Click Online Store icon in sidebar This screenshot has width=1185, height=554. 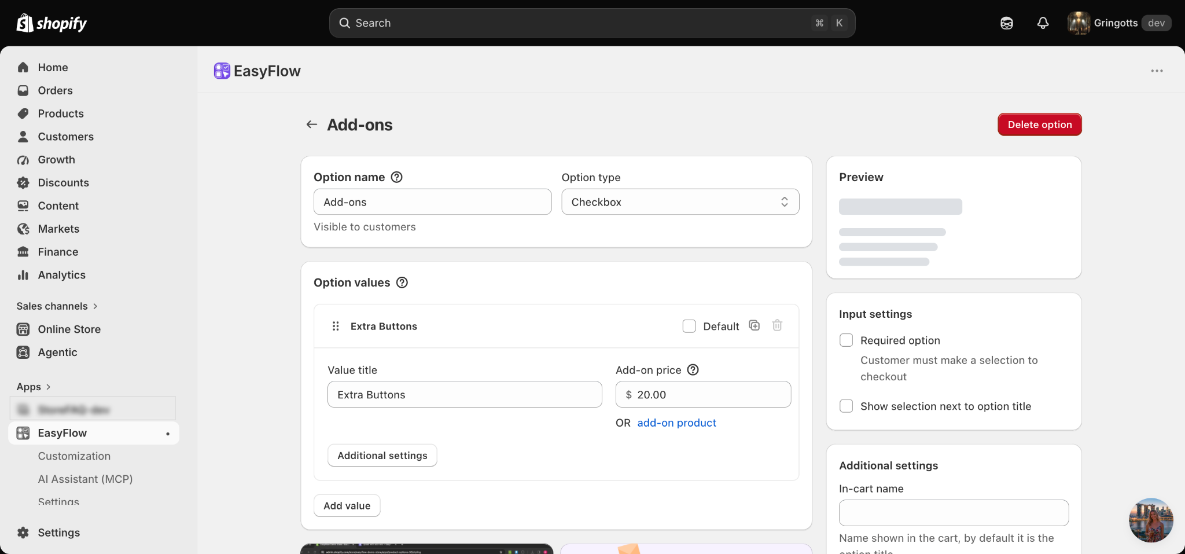[23, 329]
